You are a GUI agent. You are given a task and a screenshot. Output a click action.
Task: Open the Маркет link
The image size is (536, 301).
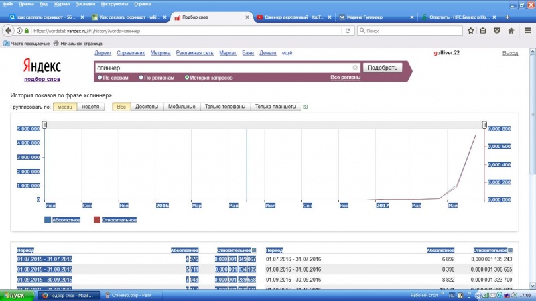pyautogui.click(x=228, y=53)
